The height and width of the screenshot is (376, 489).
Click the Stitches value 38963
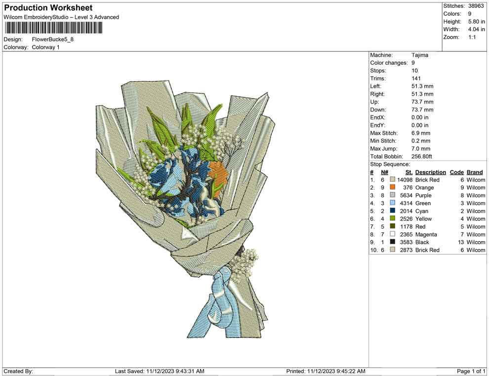coord(476,6)
